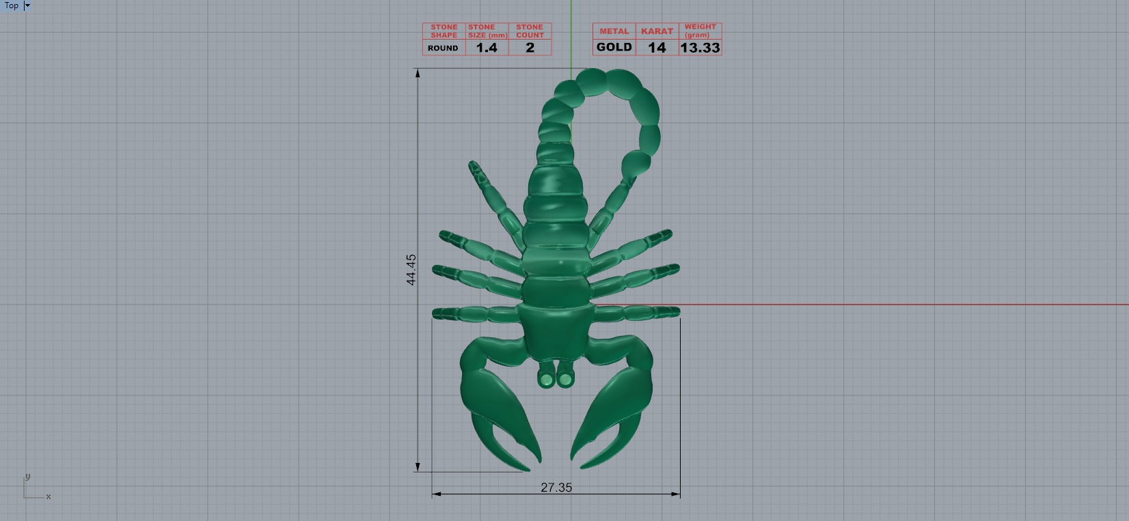Click the STONE COUNT header cell
Image resolution: width=1129 pixels, height=521 pixels.
530,31
